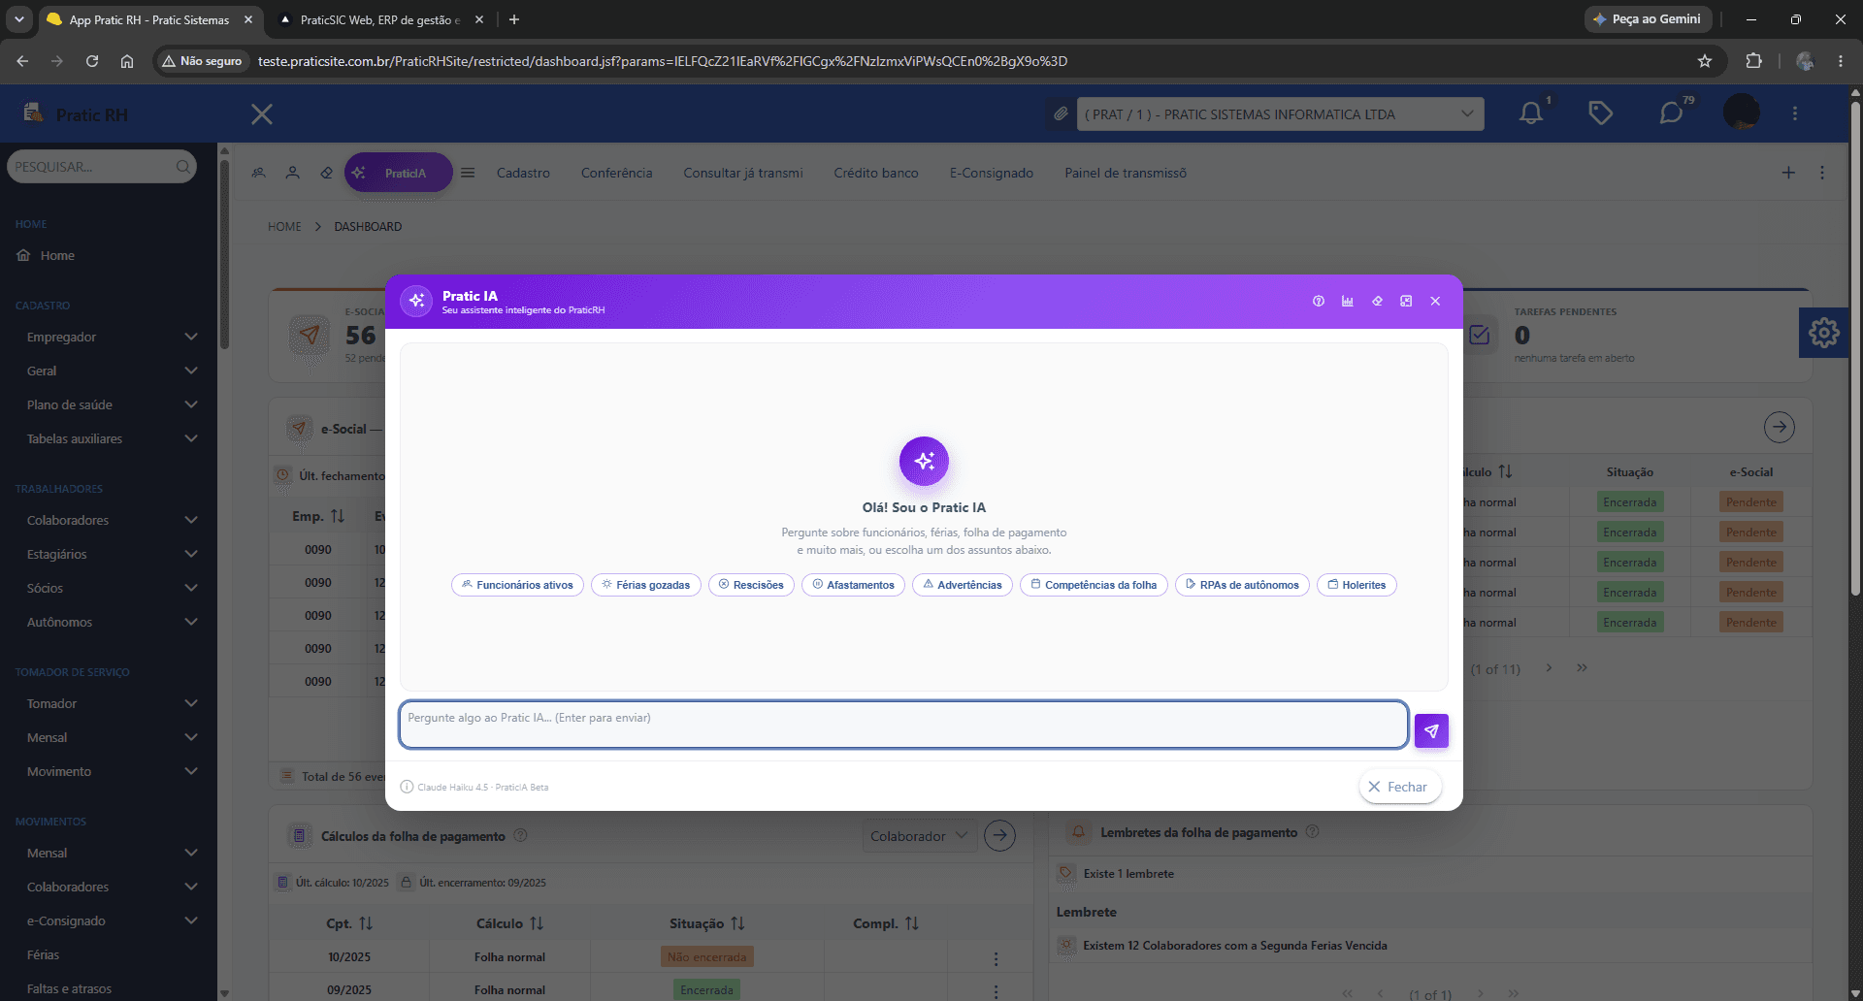Click the Peça ao Gemini button
Viewport: 1863px width, 1001px height.
(1648, 19)
